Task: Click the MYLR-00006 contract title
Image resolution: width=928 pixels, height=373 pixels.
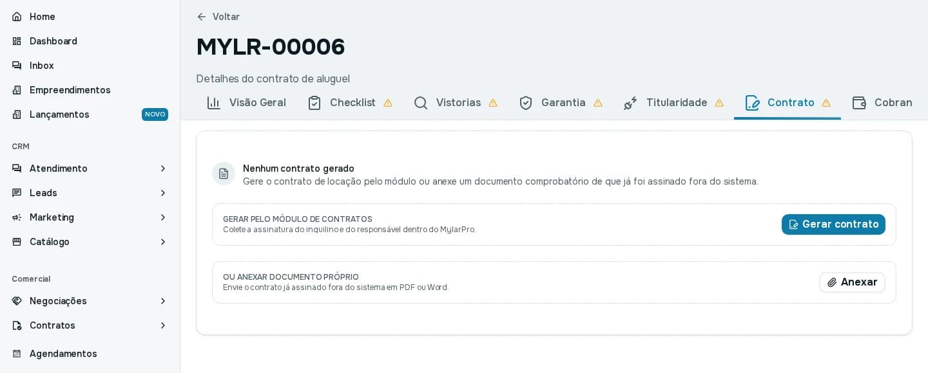Action: point(271,47)
